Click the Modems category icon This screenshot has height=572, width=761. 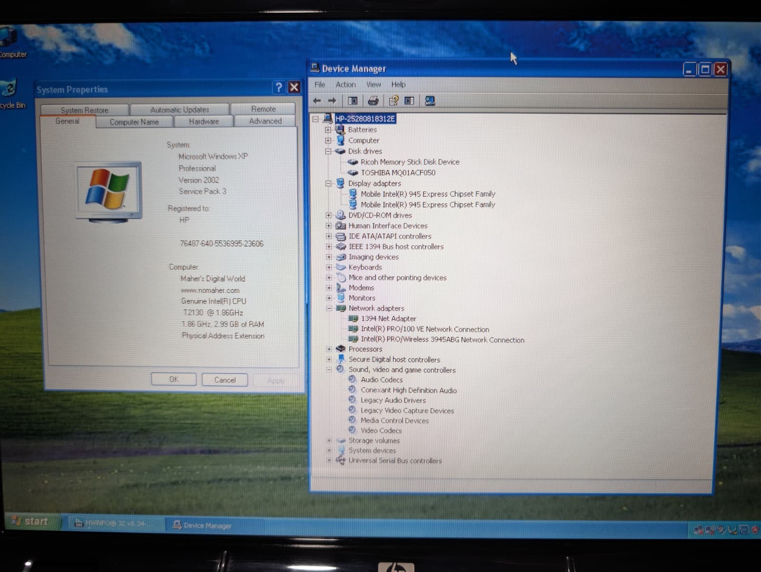[341, 287]
